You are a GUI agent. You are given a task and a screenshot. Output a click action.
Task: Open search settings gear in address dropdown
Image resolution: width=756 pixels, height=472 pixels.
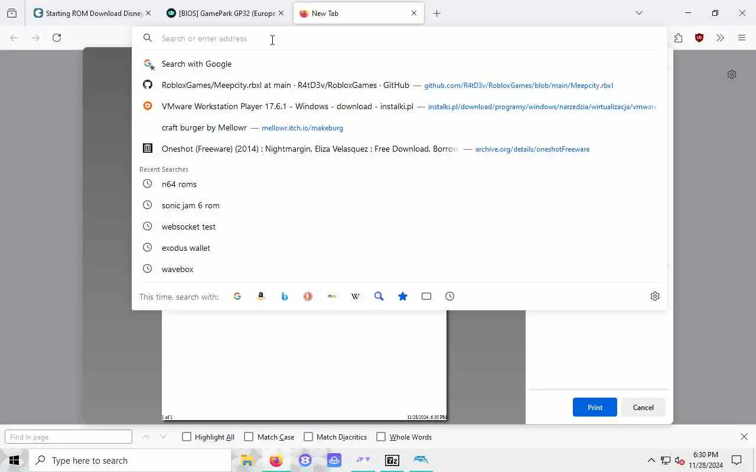(655, 296)
